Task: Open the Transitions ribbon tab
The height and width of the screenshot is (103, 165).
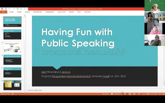Action: 38,12
